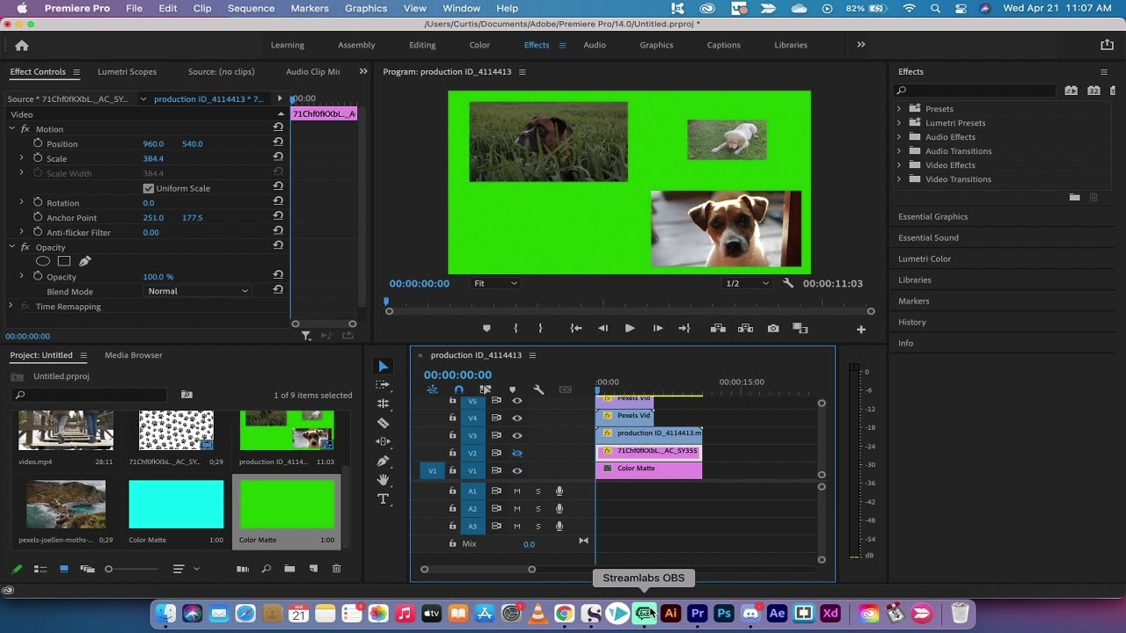
Task: Play the sequence in the Program monitor
Action: (x=630, y=328)
